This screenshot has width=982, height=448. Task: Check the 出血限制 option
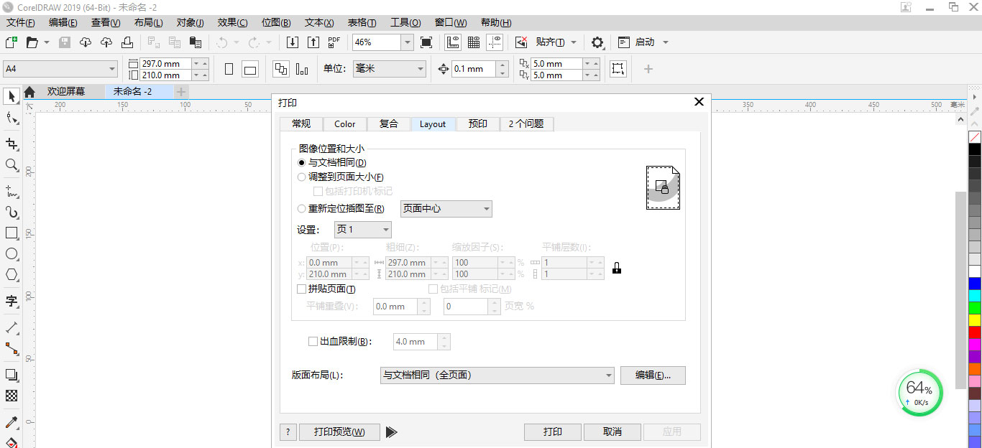(x=313, y=341)
